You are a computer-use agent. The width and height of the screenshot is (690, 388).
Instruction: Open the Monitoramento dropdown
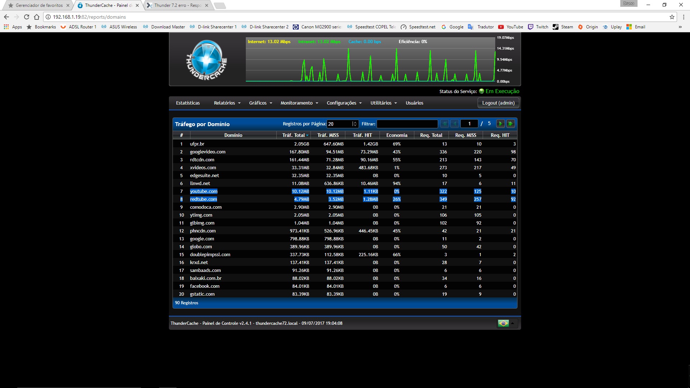299,103
